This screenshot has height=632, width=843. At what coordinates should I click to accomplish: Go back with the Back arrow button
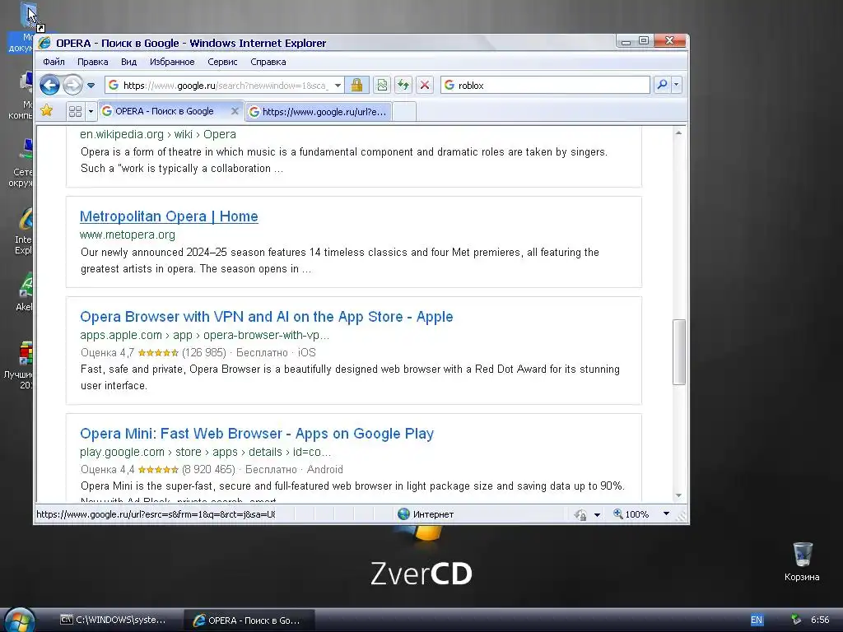49,85
